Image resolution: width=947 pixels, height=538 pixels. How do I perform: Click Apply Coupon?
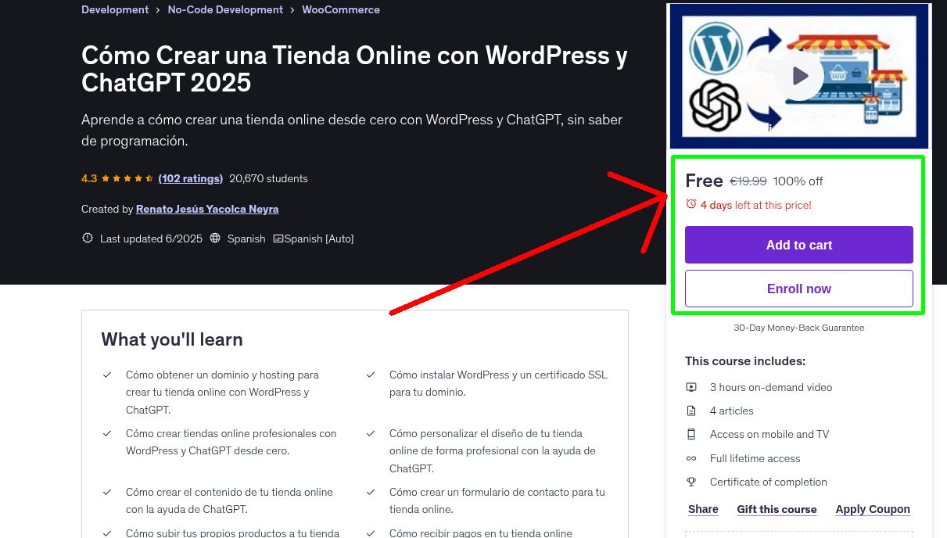(x=873, y=509)
